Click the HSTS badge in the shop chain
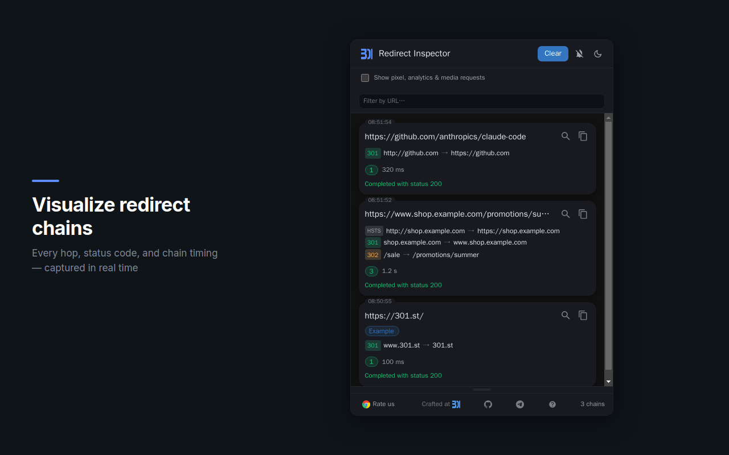The width and height of the screenshot is (729, 455). pyautogui.click(x=374, y=231)
